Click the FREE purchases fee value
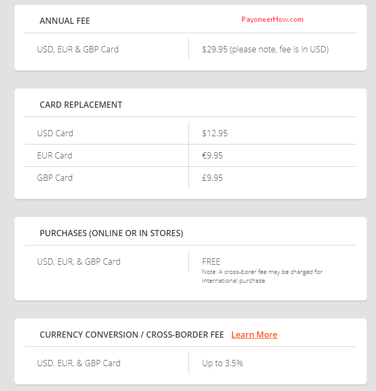This screenshot has width=376, height=391. (x=211, y=262)
